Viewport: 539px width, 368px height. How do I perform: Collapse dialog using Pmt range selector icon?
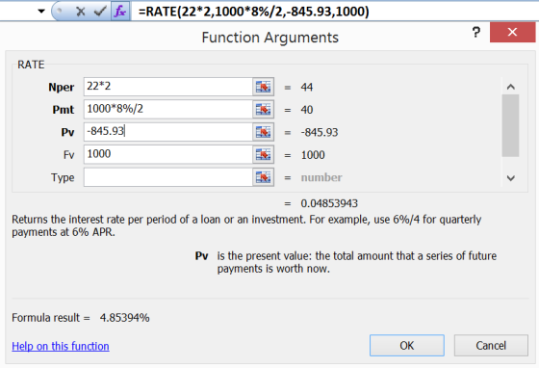[264, 110]
